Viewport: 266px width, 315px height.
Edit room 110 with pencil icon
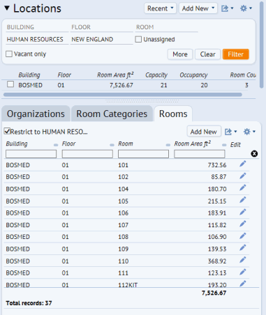pos(242,260)
